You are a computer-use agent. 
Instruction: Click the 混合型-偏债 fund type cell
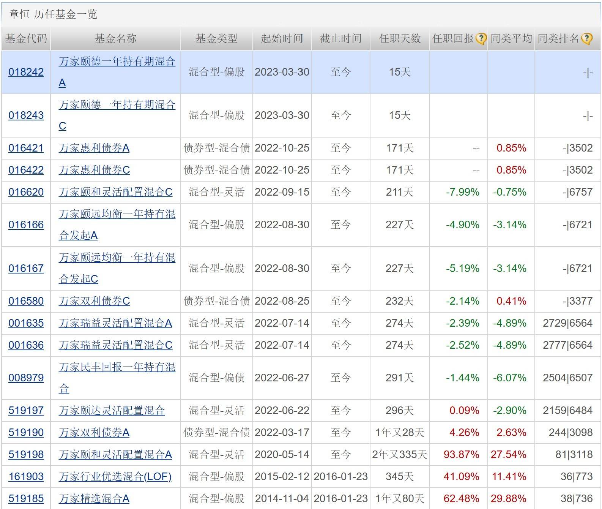[x=216, y=378]
